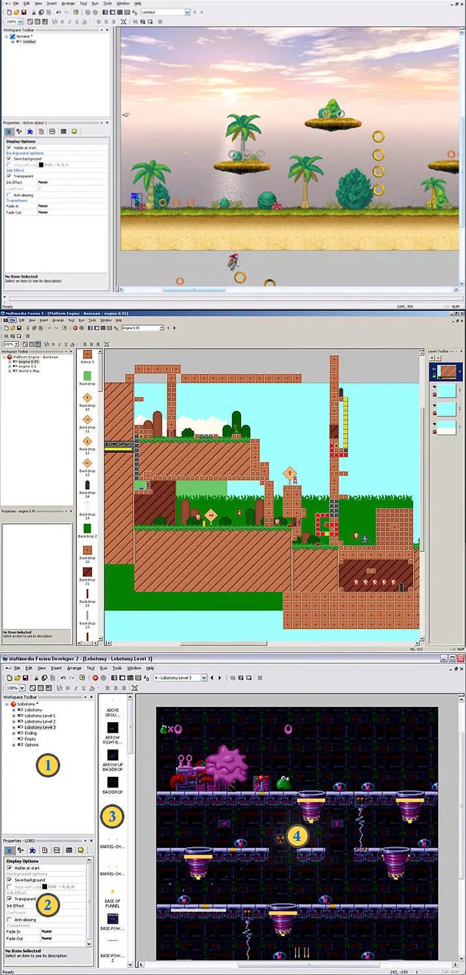This screenshot has width=466, height=975.
Task: Open the Arrange menu in Lobotomy window
Action: click(x=74, y=668)
